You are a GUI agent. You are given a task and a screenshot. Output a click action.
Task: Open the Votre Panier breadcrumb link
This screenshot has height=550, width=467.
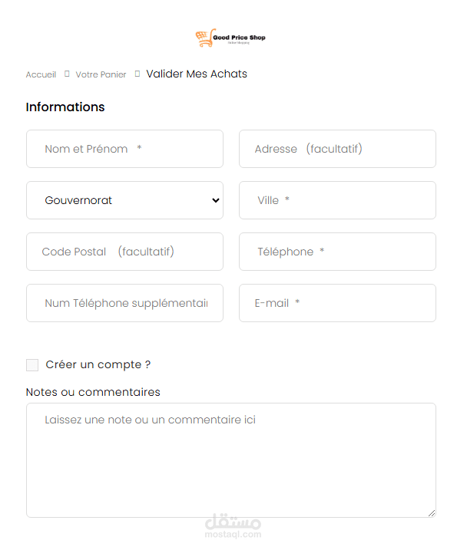click(101, 74)
